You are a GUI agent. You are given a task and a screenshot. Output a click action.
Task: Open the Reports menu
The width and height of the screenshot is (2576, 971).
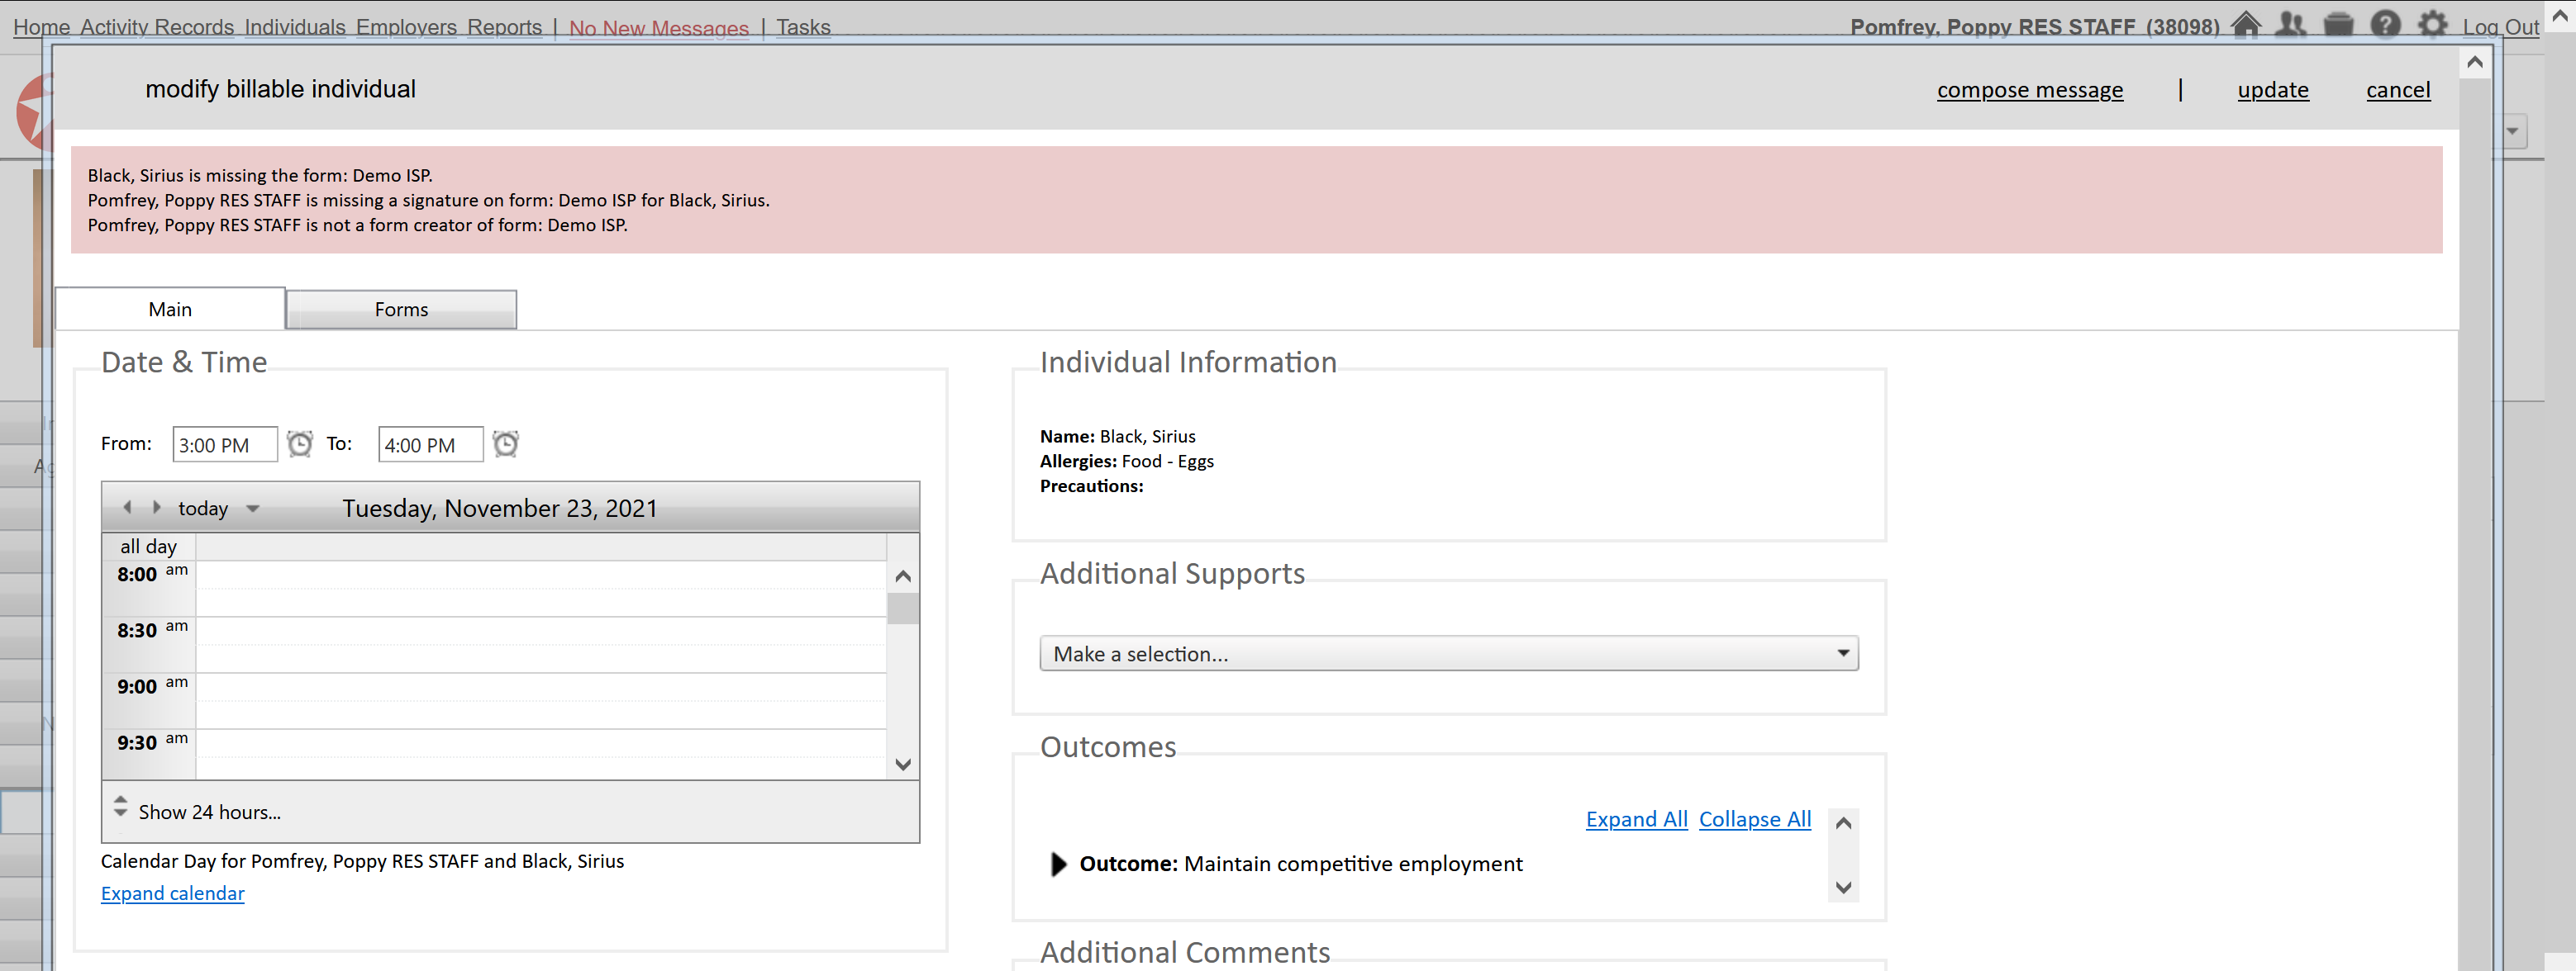click(x=504, y=27)
